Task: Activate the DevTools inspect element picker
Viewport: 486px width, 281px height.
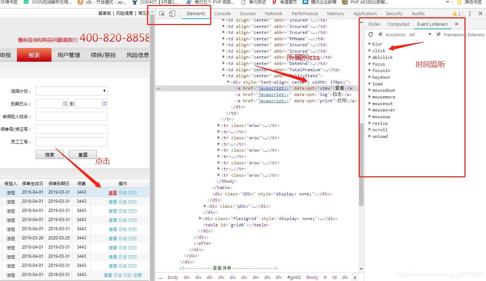Action: click(162, 13)
